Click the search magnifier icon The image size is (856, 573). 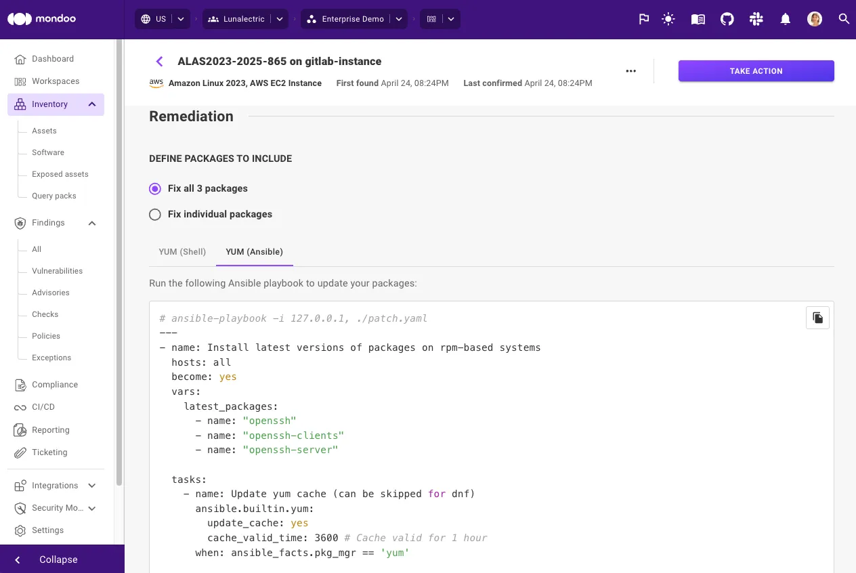point(844,19)
